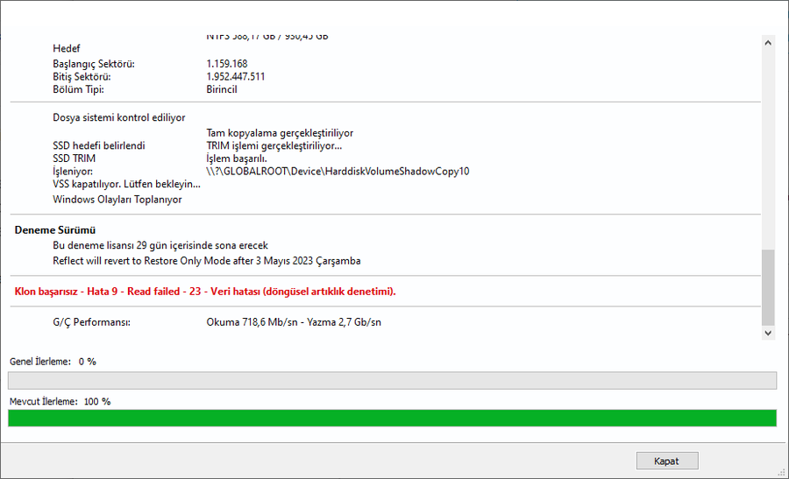The height and width of the screenshot is (479, 789).
Task: Click the 'Bölüm Tipi:' label
Action: [79, 89]
